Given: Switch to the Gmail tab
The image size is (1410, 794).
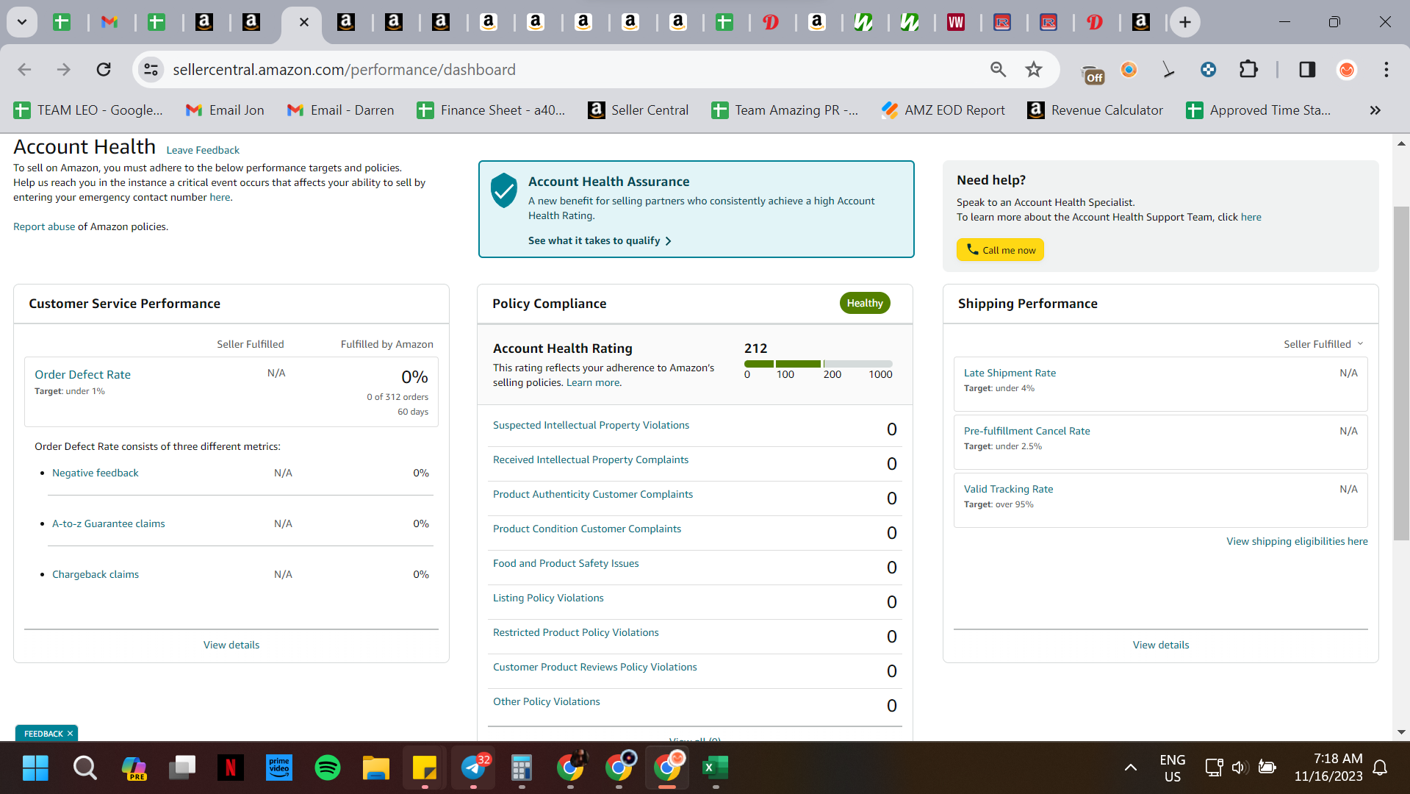Looking at the screenshot, I should 109,22.
